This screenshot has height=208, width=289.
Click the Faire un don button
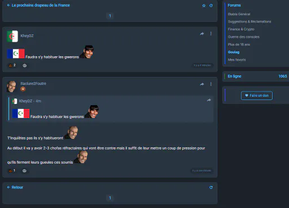(257, 96)
